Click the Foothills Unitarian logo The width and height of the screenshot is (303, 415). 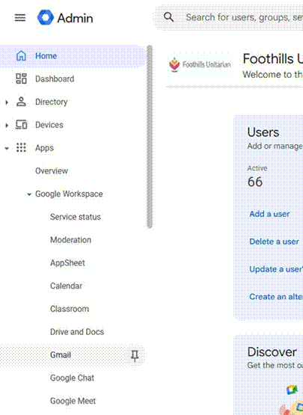(200, 64)
